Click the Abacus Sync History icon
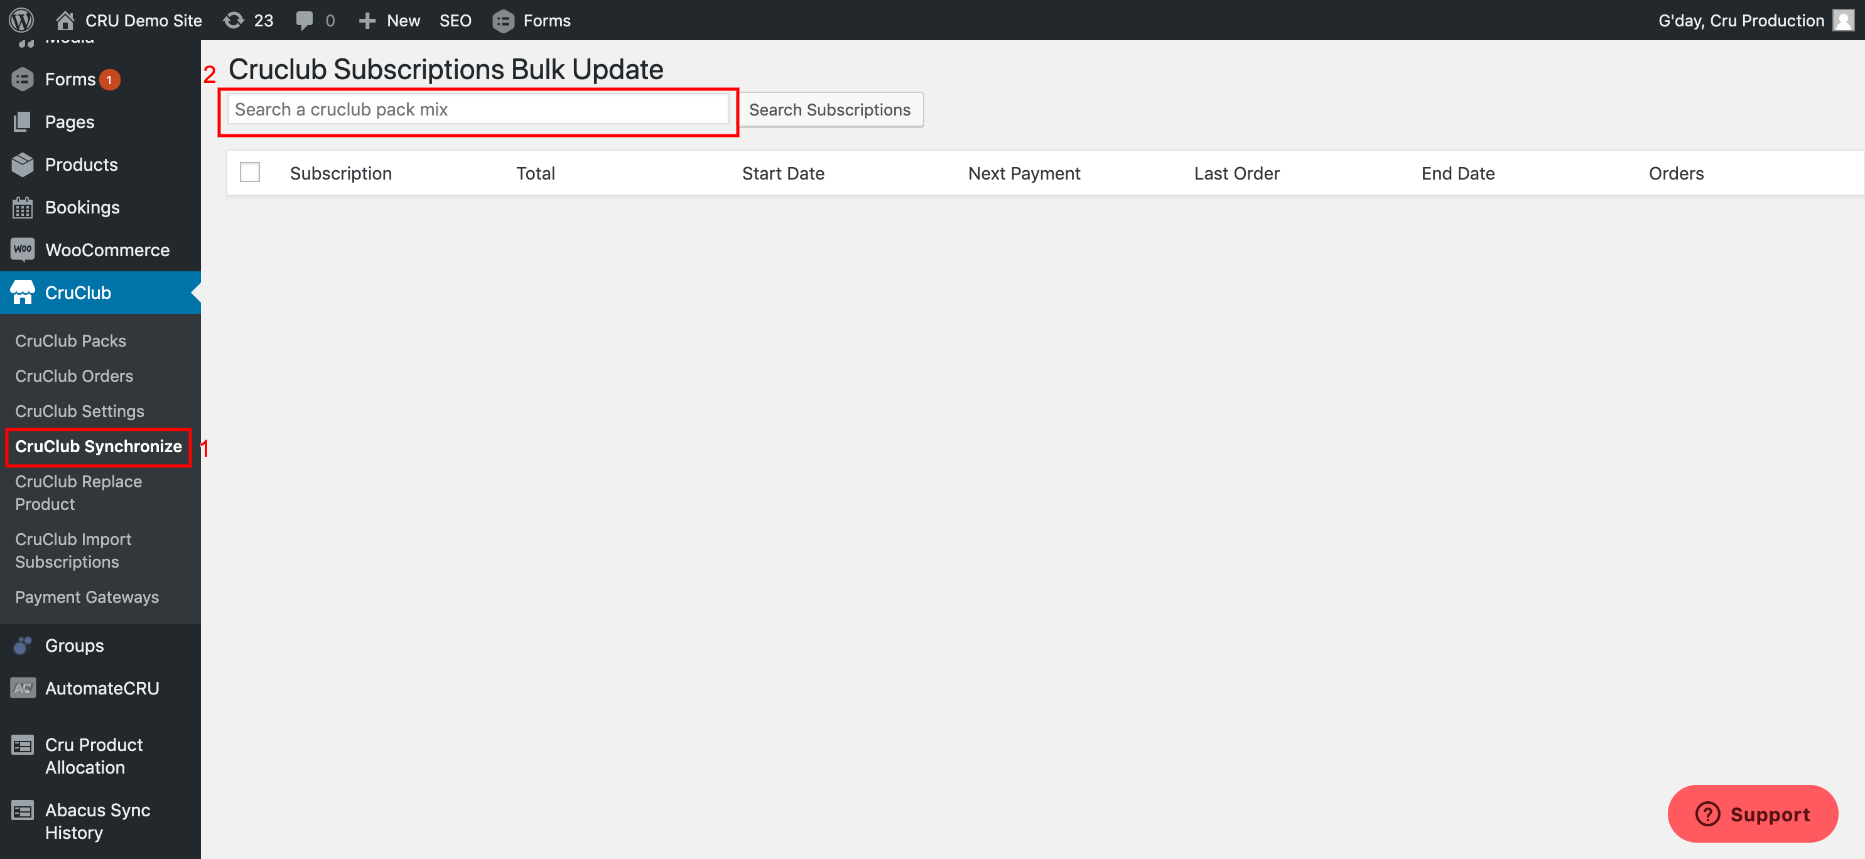The image size is (1865, 859). point(23,810)
